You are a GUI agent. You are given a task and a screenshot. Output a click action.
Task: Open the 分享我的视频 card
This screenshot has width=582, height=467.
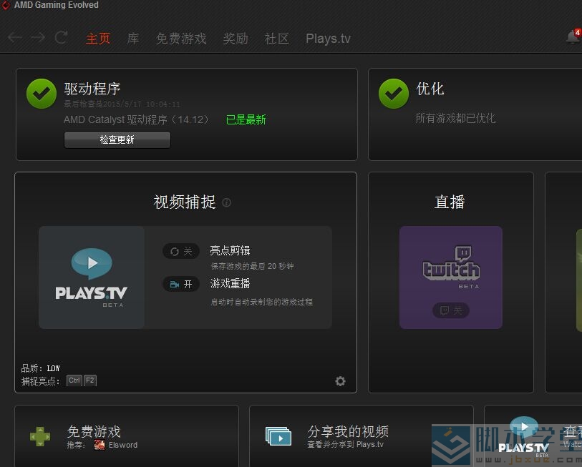pos(361,436)
